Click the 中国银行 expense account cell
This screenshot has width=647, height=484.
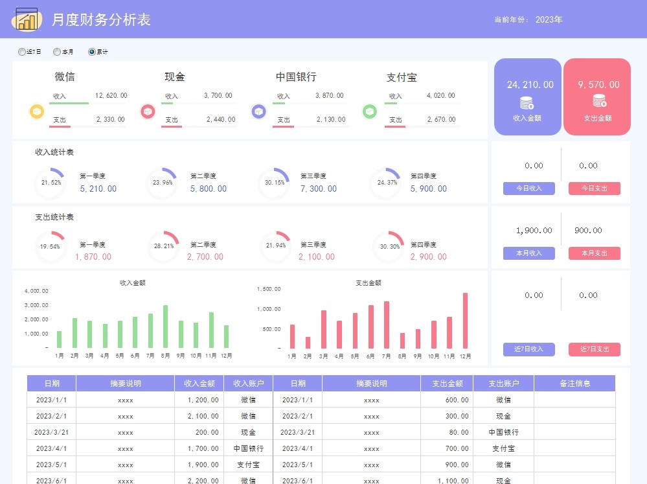click(x=504, y=432)
